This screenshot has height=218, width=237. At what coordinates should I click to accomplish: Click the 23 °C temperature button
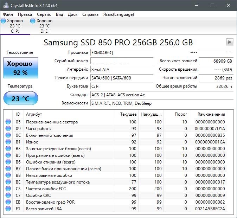(21, 98)
